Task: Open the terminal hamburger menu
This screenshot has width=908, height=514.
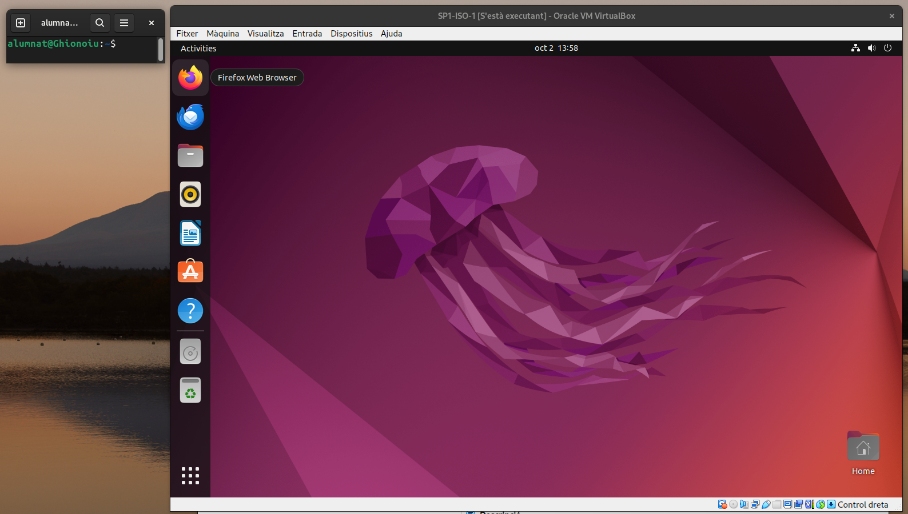Action: pos(124,23)
